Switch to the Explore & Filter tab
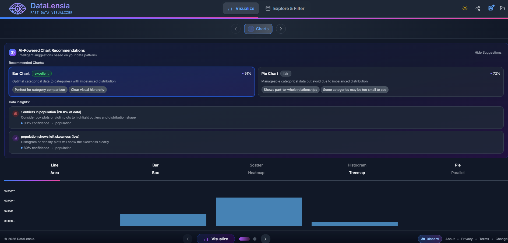The width and height of the screenshot is (508, 243). [285, 8]
